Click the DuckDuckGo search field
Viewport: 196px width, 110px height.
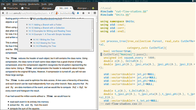[x=66, y=13]
